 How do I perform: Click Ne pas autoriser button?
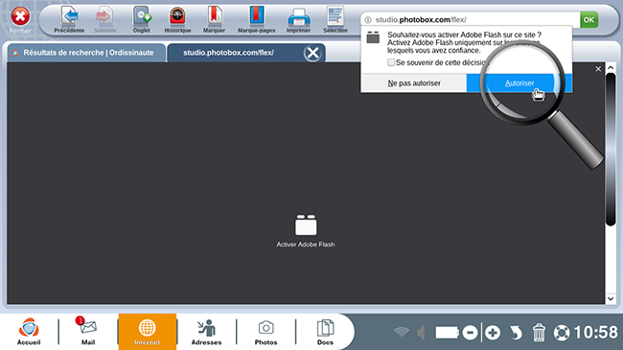coord(414,83)
